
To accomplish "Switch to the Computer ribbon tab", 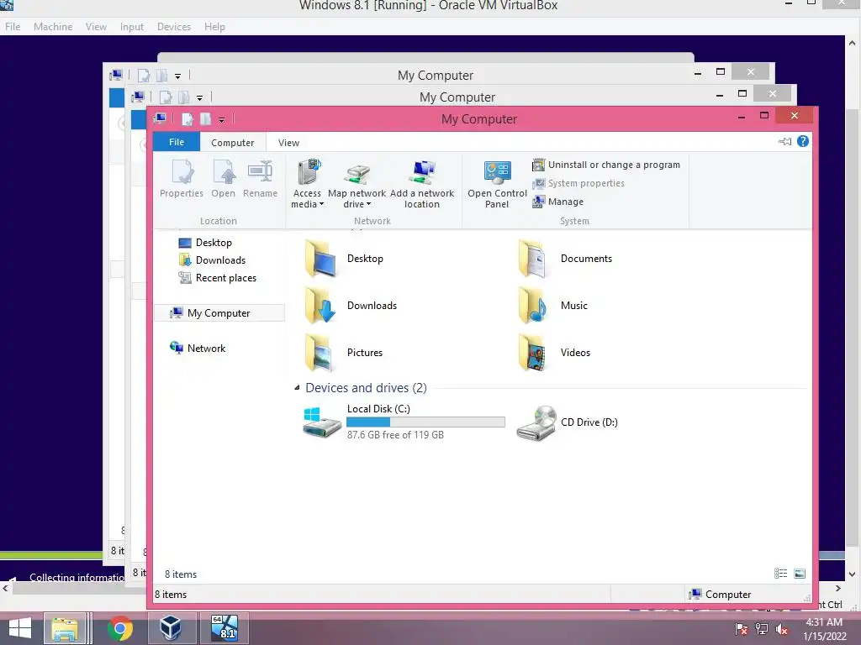I will point(233,143).
